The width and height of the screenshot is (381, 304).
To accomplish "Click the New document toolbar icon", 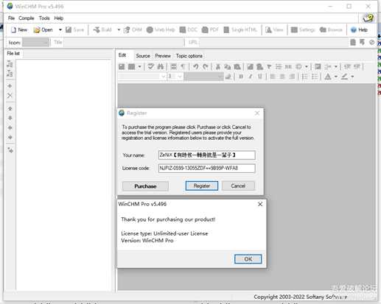I will click(x=13, y=30).
